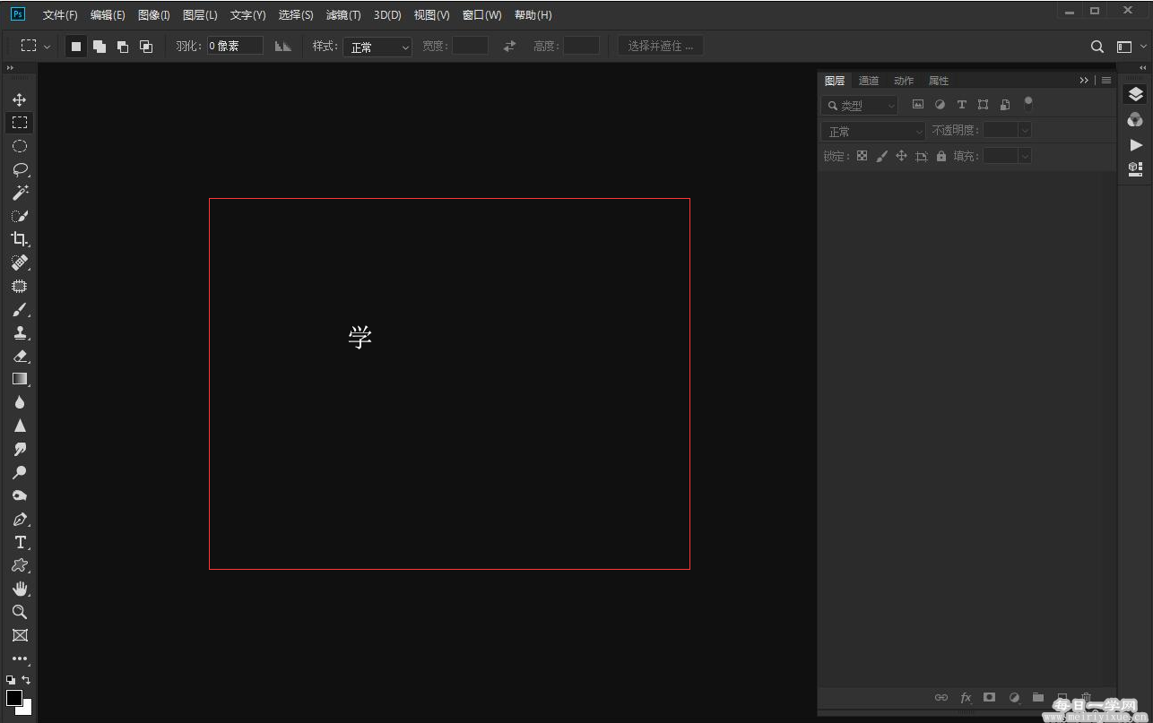Click the swap width and height arrows

pyautogui.click(x=509, y=46)
